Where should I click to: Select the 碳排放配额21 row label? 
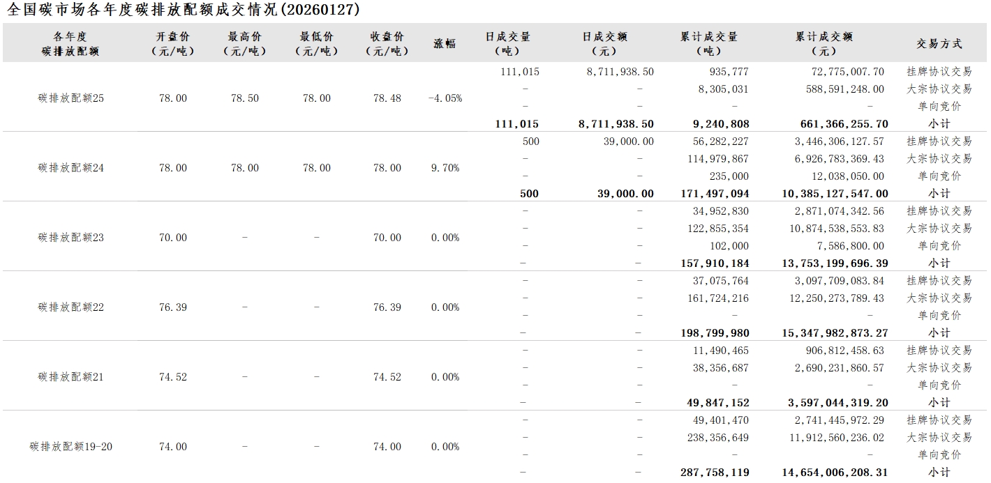coord(70,377)
